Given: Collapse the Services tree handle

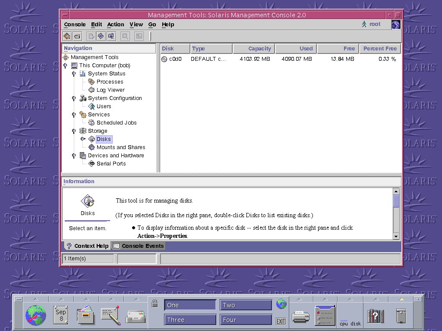Looking at the screenshot, I should tap(74, 115).
